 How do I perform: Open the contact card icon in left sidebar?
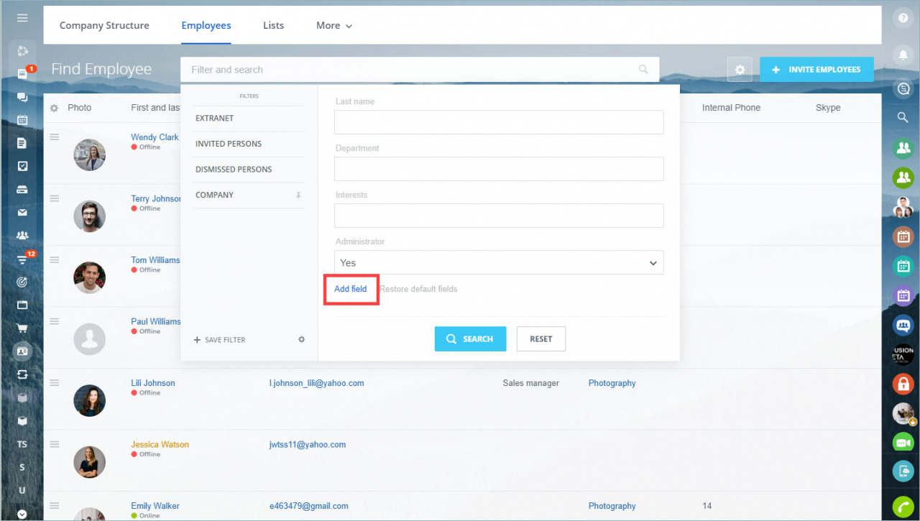[22, 351]
